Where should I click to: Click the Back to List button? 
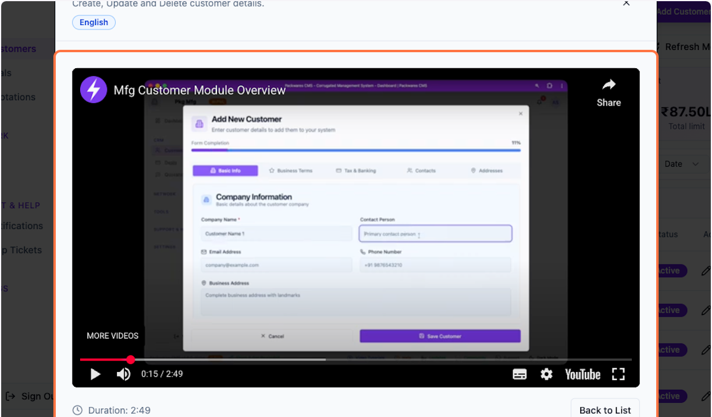tap(605, 409)
